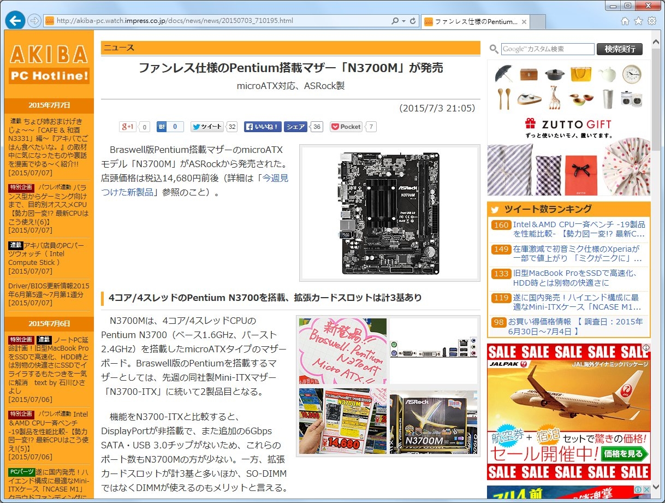Click the Twitter ツイート button

pos(207,127)
